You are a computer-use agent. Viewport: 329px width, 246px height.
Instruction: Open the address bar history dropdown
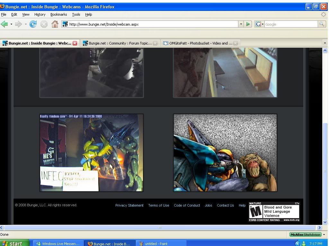coord(241,24)
